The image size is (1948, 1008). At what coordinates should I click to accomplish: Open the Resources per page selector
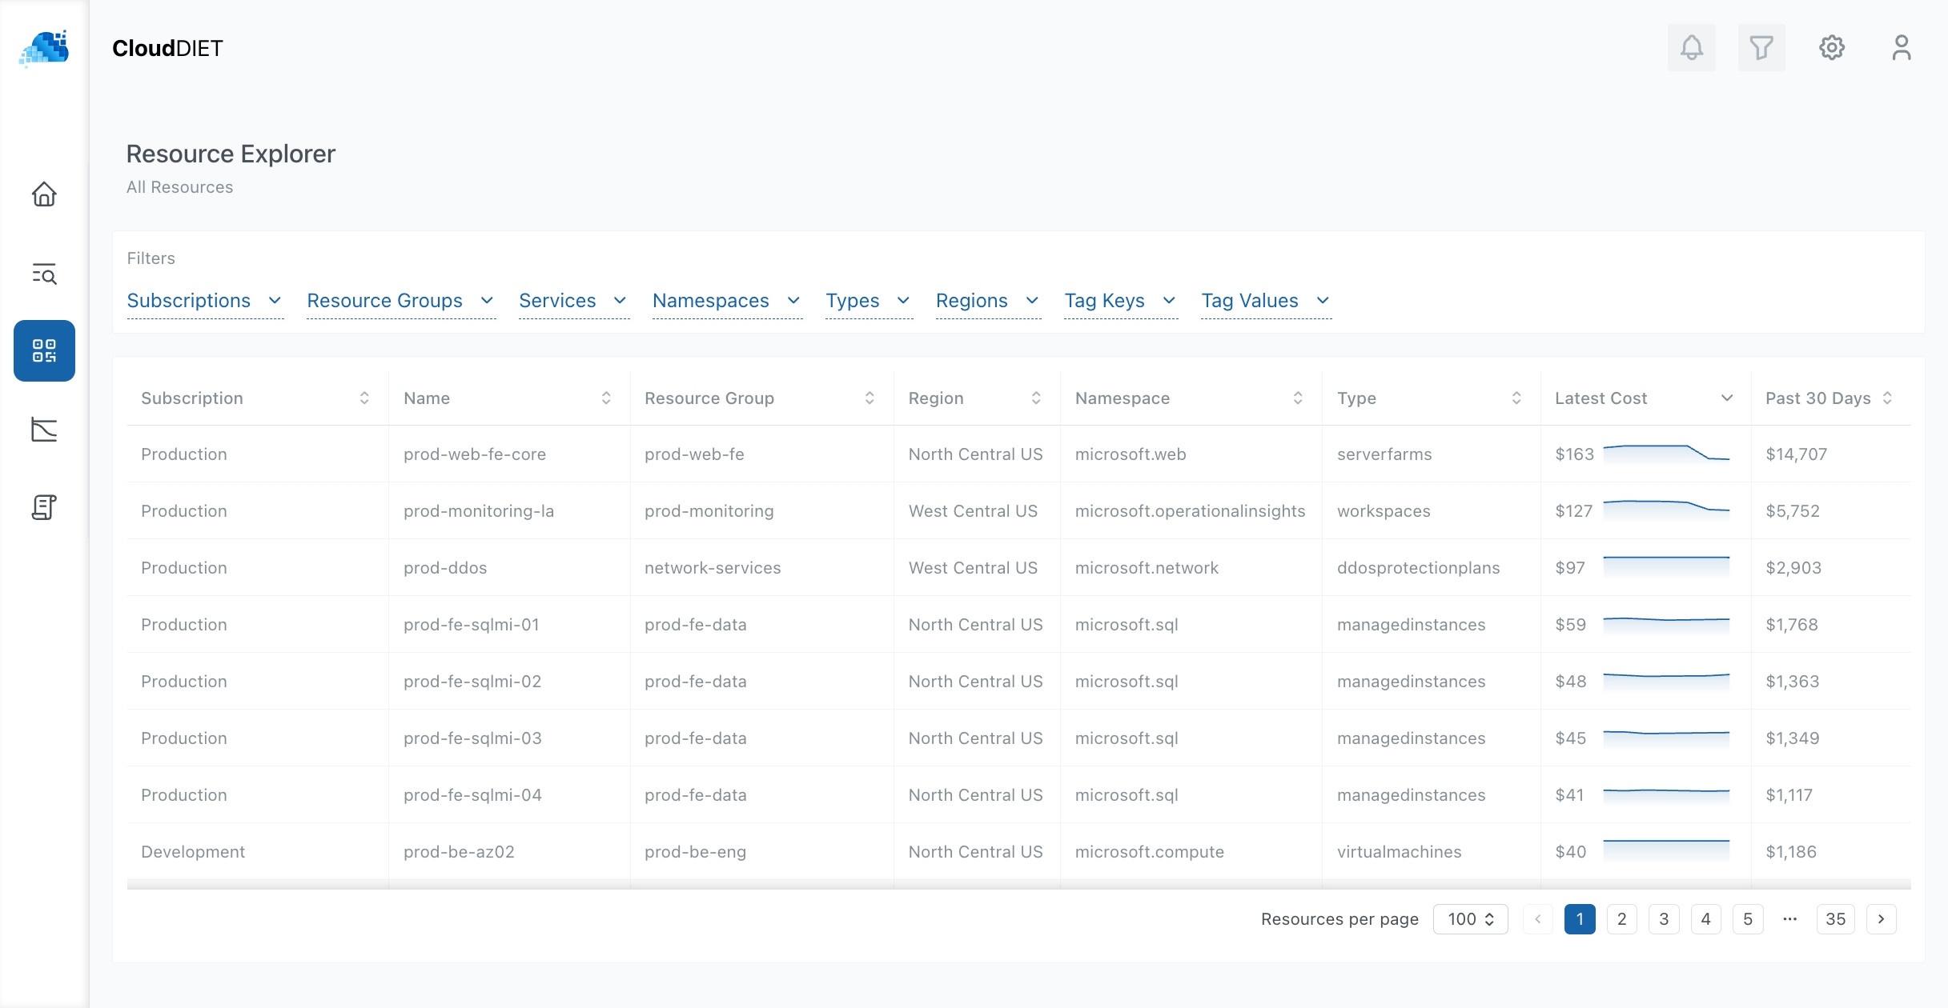1470,919
